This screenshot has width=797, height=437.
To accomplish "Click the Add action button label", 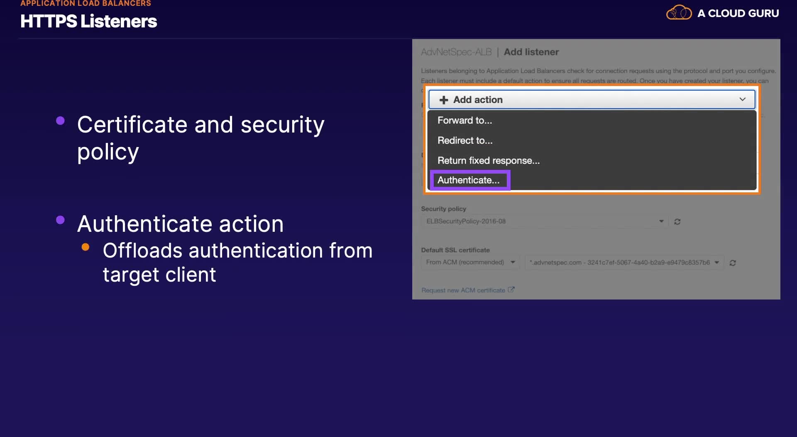I will pos(478,100).
